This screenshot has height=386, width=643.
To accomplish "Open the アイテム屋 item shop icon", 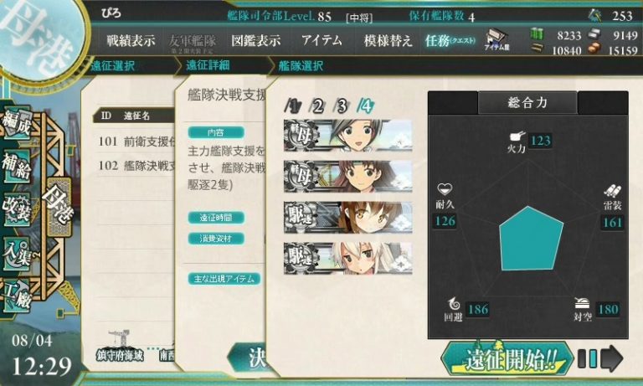I will coord(496,40).
